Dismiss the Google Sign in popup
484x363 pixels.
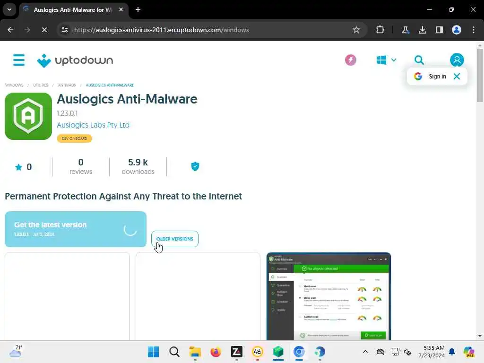click(x=457, y=76)
